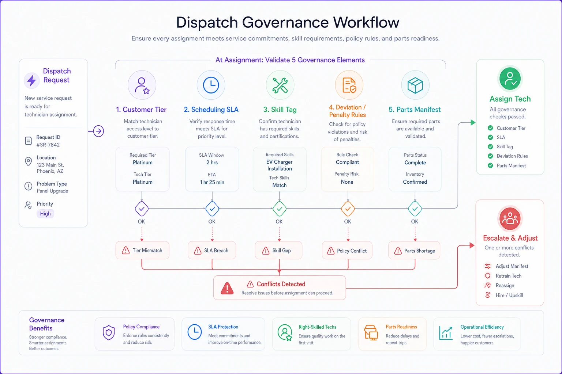Click the red Escalate & Adjust group icon
The width and height of the screenshot is (562, 374).
pos(510,218)
